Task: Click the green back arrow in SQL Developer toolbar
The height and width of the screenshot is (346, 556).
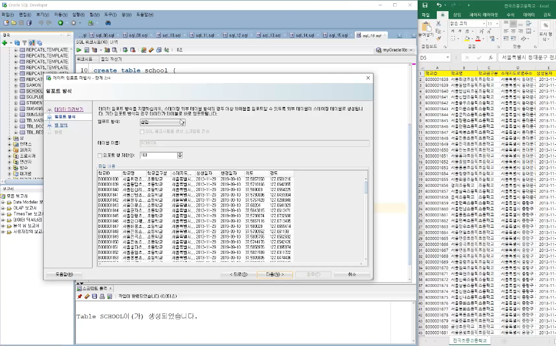Action: tap(61, 23)
